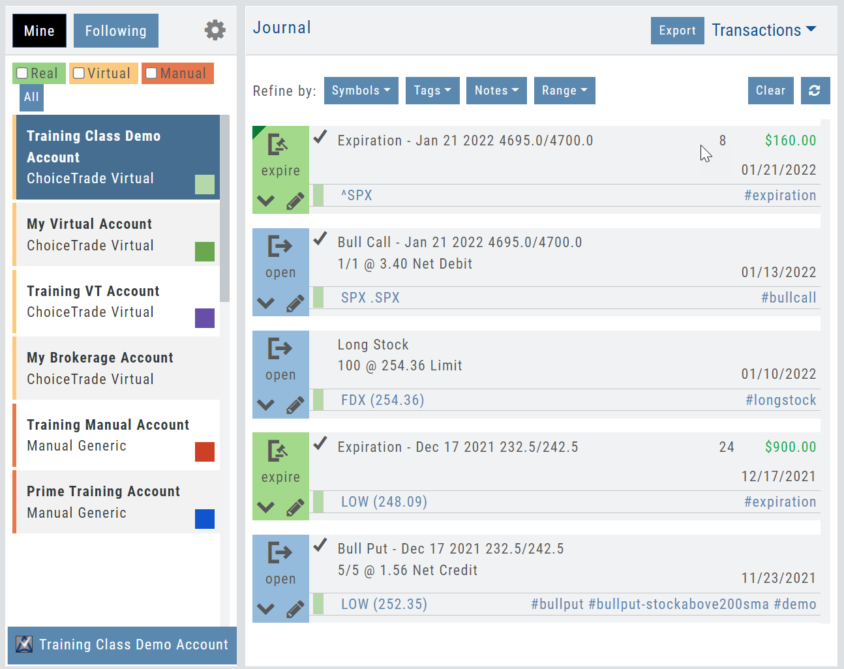Image resolution: width=844 pixels, height=669 pixels.
Task: Click the purple swatch on Training VT Account
Action: click(x=205, y=318)
